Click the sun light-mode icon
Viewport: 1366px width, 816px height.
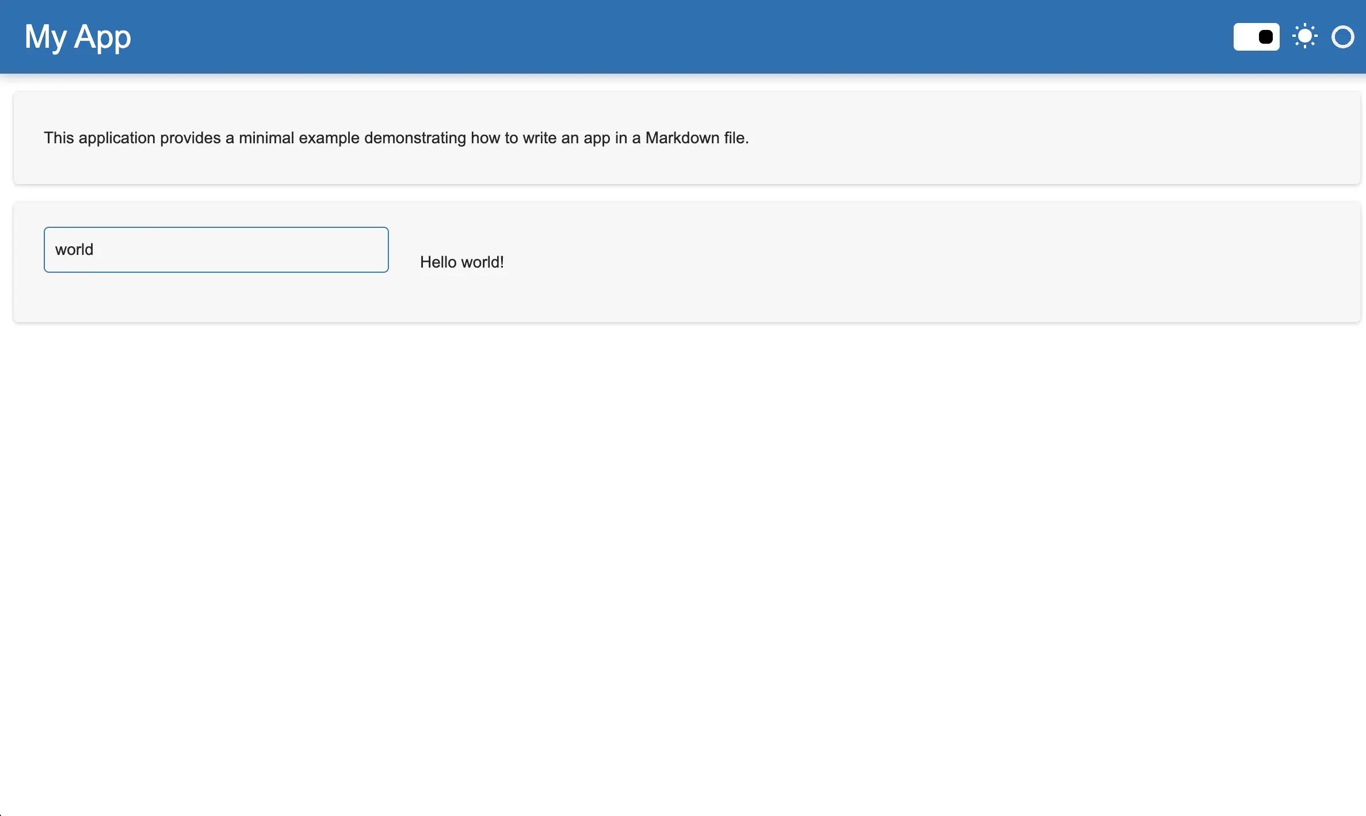[1304, 36]
